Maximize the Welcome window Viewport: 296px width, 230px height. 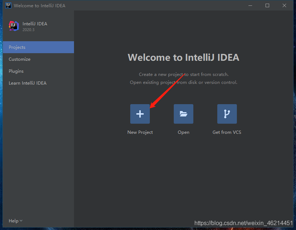[x=267, y=5]
